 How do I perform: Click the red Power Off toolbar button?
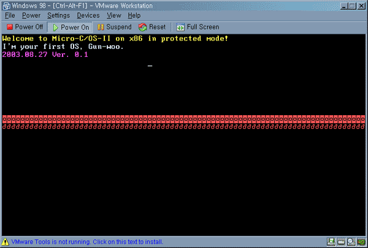pos(25,27)
